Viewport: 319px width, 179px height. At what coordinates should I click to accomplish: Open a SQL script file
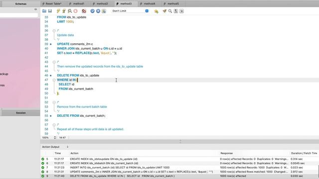point(44,11)
